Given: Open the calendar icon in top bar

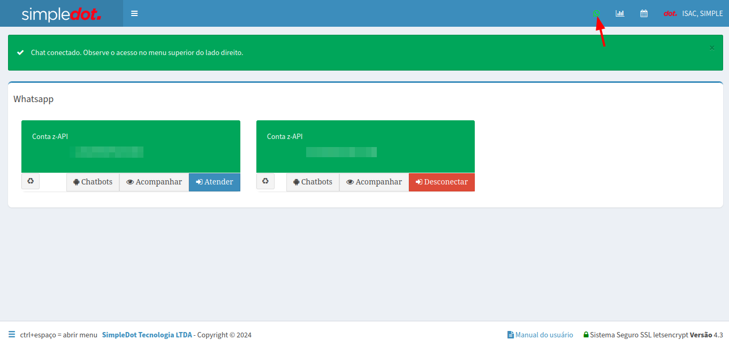Looking at the screenshot, I should coord(644,13).
